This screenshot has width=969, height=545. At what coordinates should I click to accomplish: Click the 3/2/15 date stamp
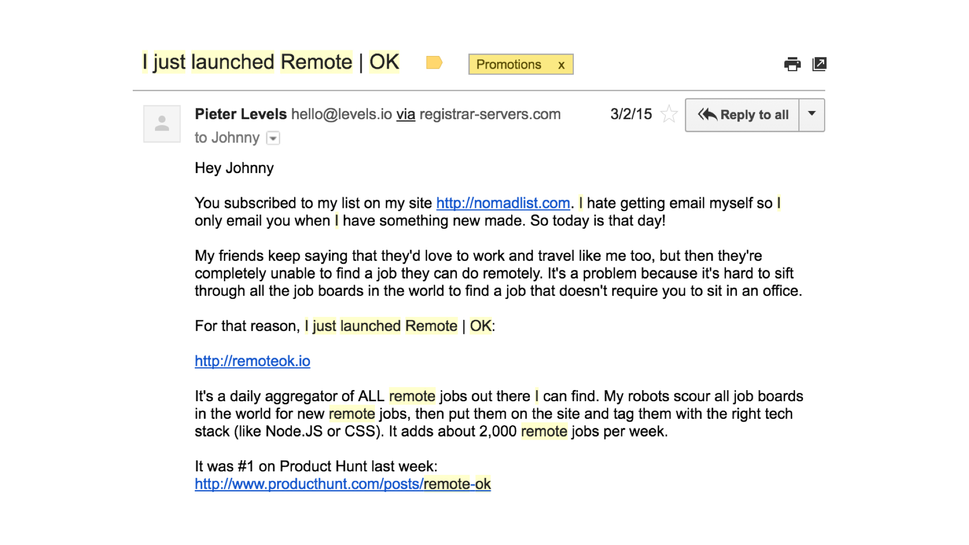(x=631, y=114)
